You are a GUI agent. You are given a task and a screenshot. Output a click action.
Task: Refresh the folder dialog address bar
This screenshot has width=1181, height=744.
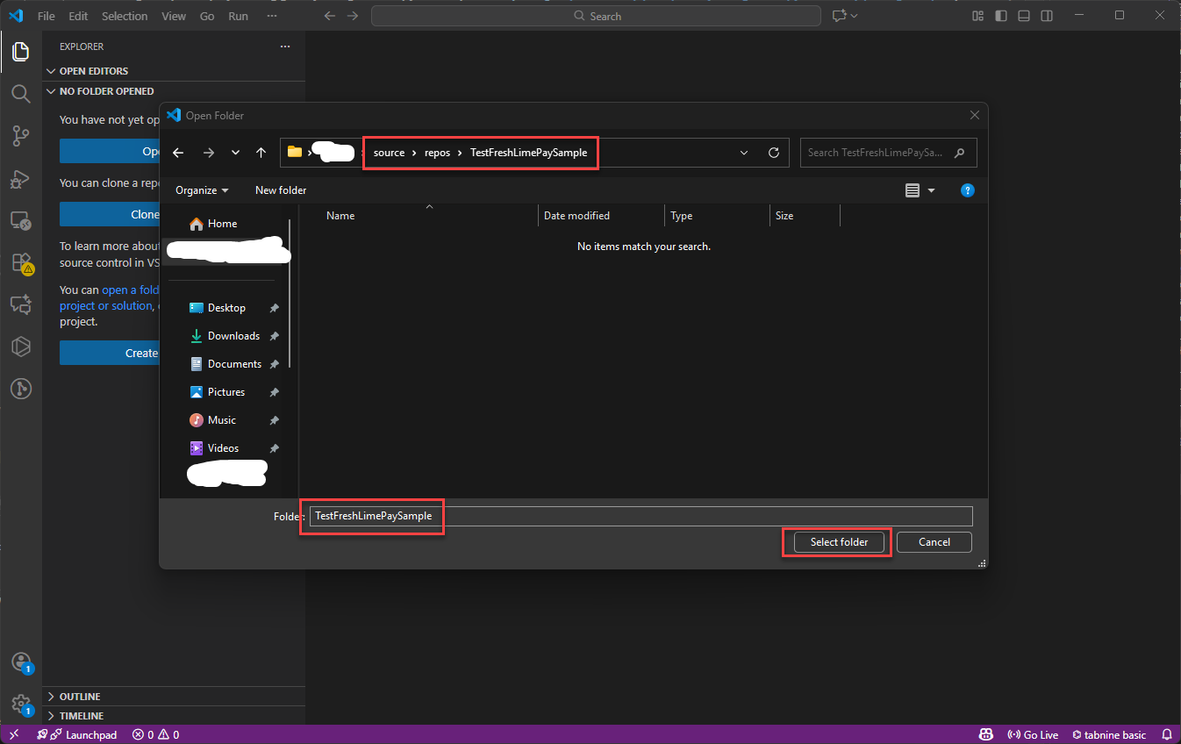[x=773, y=153]
